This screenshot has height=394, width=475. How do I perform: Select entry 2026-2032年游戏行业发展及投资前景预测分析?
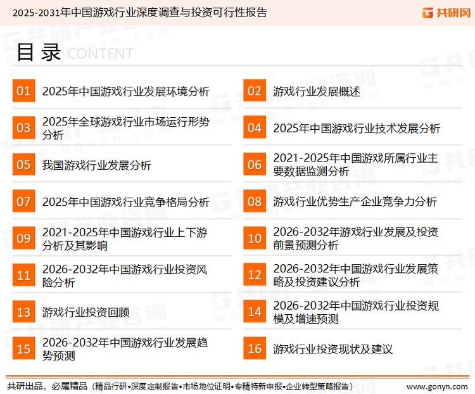point(356,238)
